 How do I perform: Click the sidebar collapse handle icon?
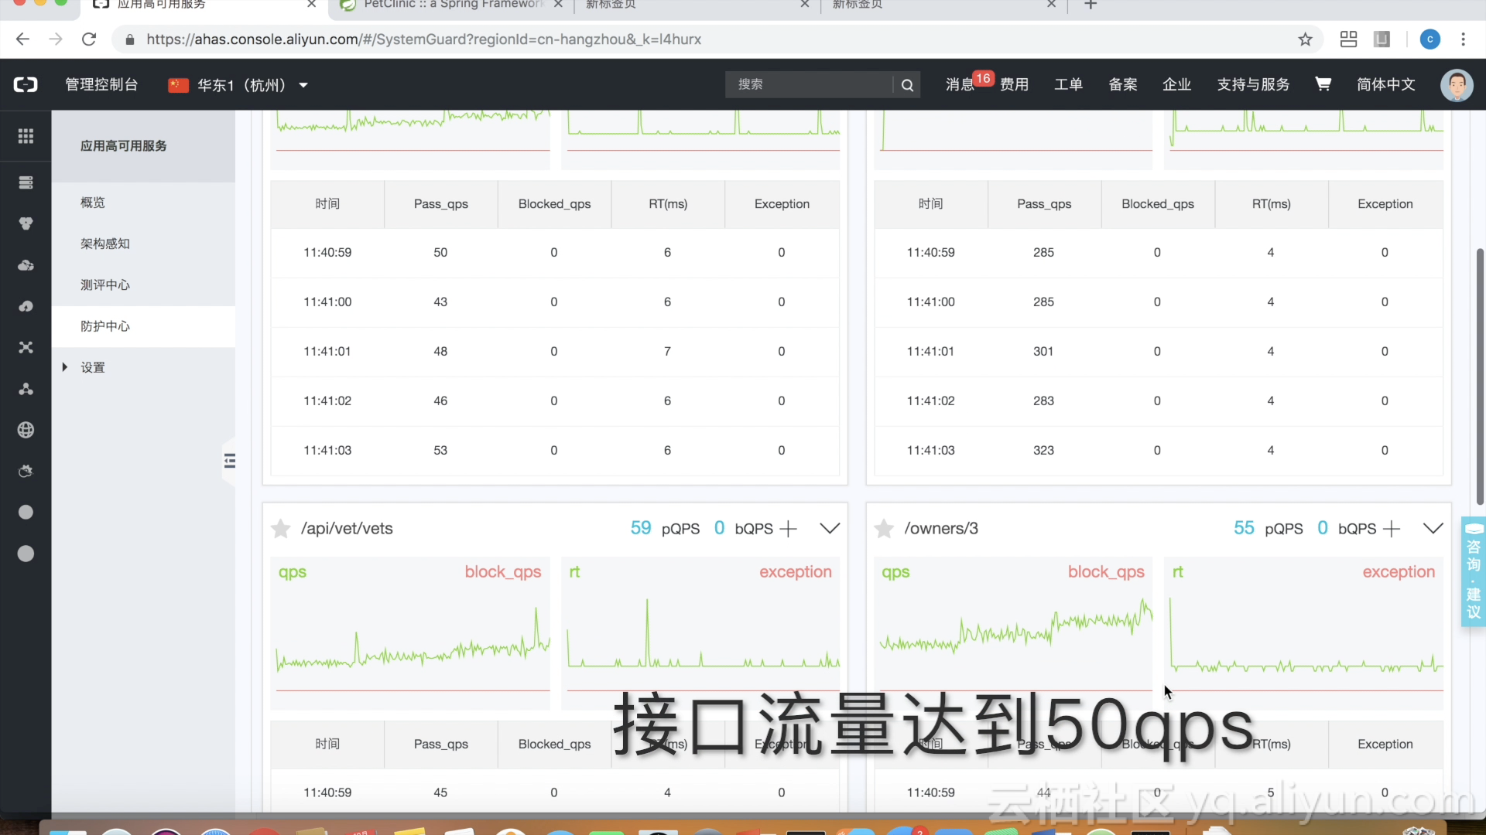tap(229, 462)
